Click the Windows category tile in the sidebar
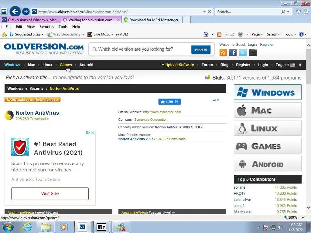The image size is (311, 233). pyautogui.click(x=268, y=92)
